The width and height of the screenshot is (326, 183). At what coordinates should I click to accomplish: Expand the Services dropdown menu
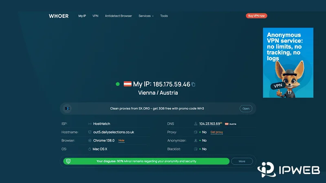point(146,16)
